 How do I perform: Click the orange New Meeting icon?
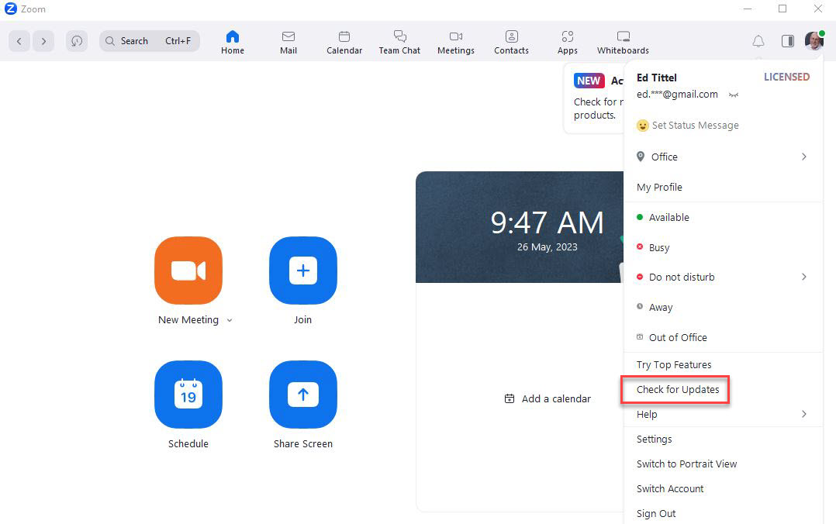point(188,271)
